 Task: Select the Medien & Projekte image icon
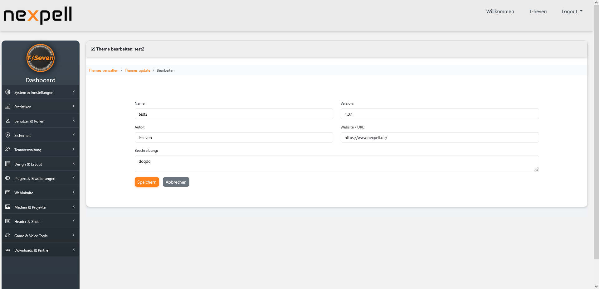coord(7,207)
